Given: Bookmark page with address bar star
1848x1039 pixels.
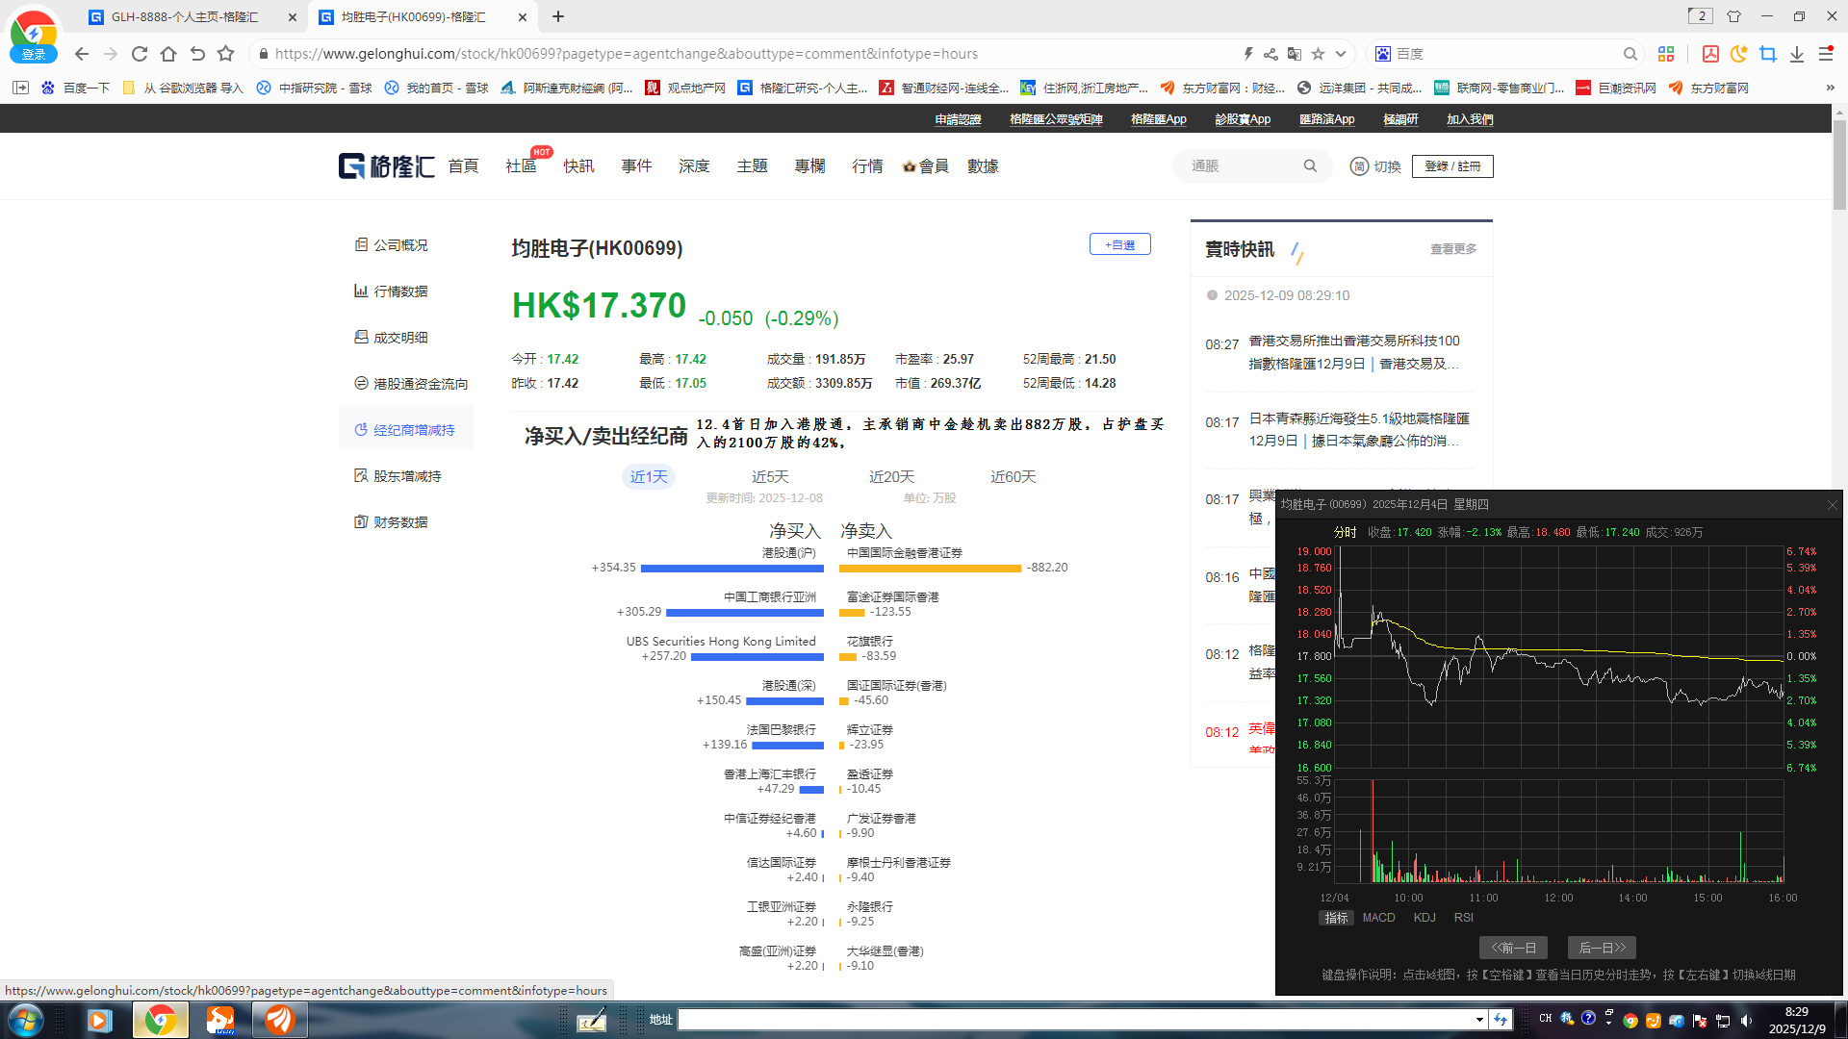Looking at the screenshot, I should tap(1318, 54).
